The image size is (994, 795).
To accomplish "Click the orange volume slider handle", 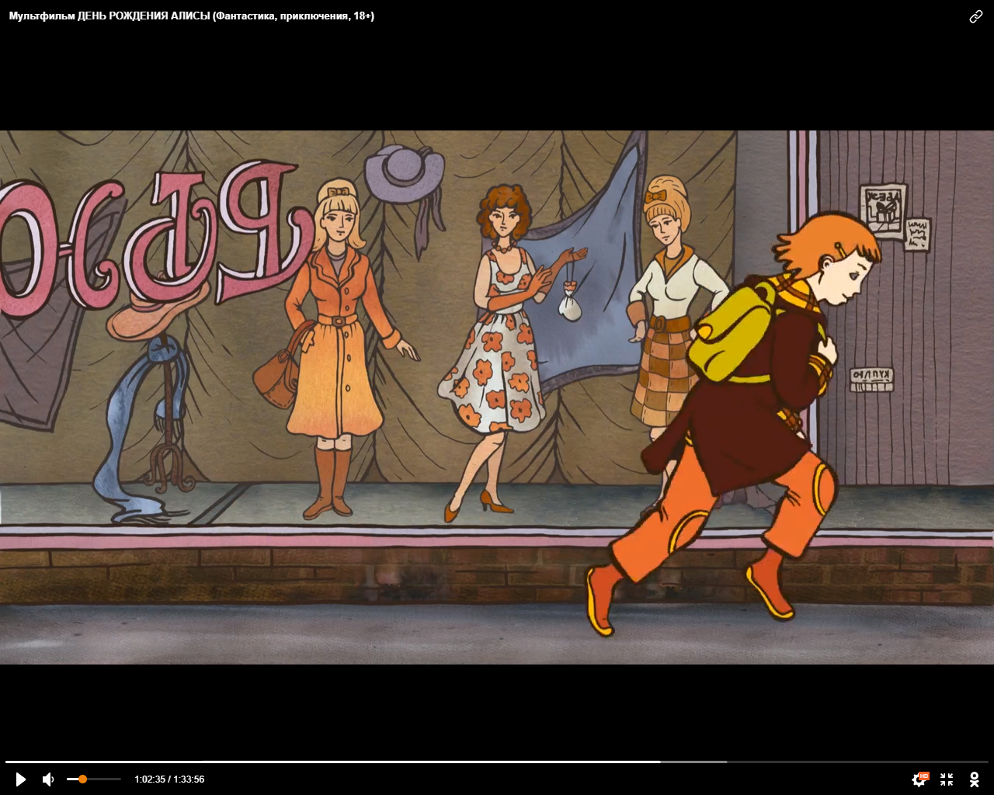I will click(x=82, y=779).
